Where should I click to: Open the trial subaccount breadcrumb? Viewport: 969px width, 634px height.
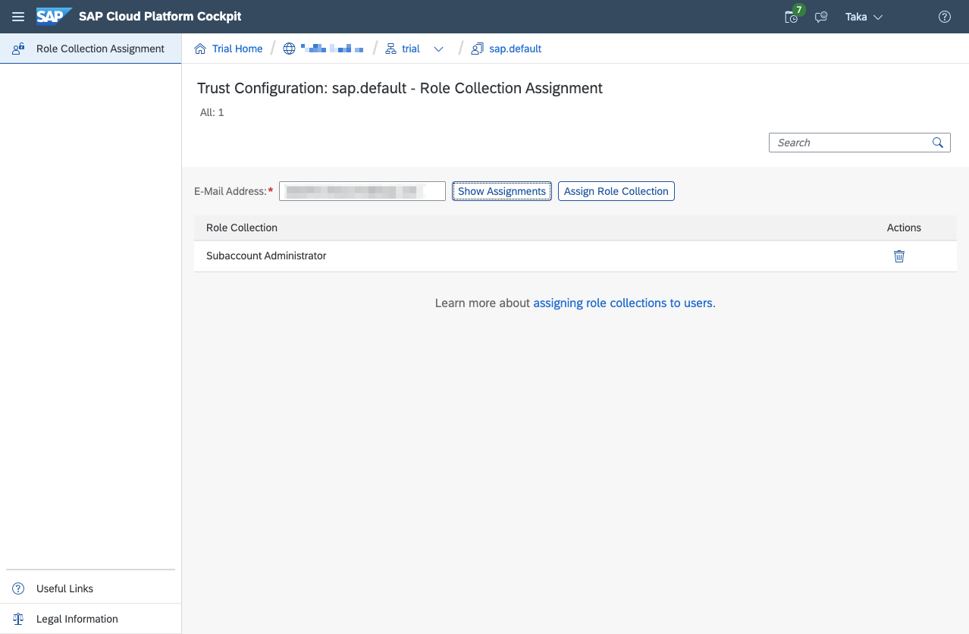pos(403,49)
